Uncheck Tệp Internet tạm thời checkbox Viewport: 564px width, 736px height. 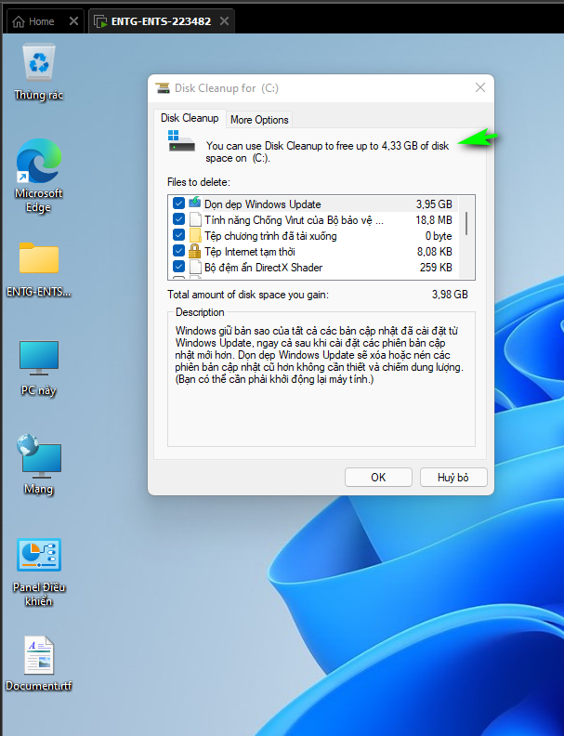click(178, 251)
